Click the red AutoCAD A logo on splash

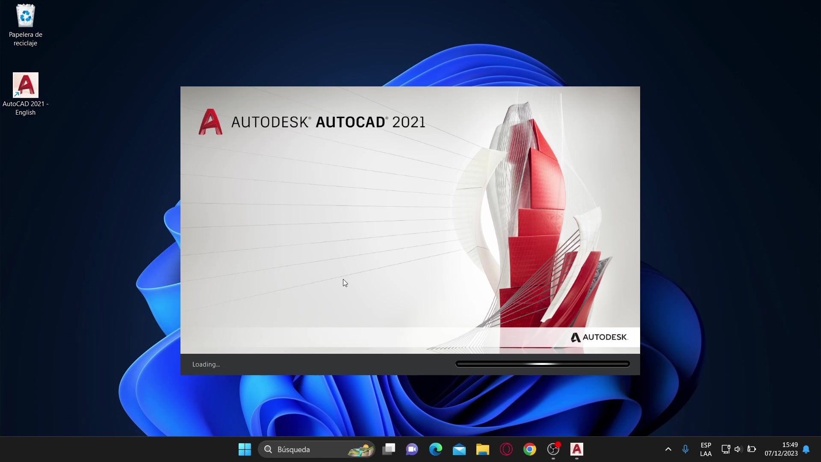(x=210, y=122)
